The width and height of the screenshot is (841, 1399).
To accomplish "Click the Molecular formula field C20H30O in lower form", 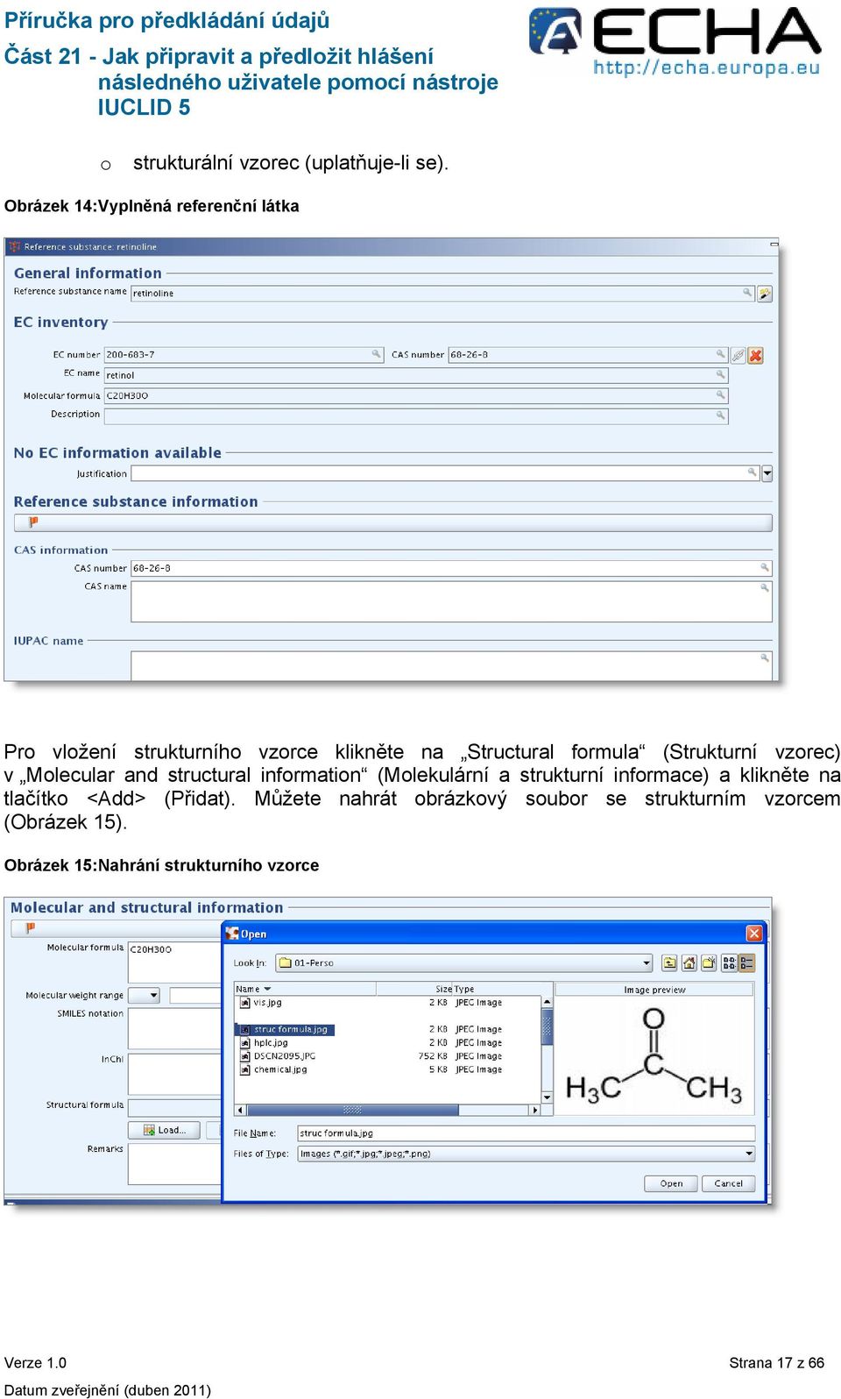I will pos(174,949).
